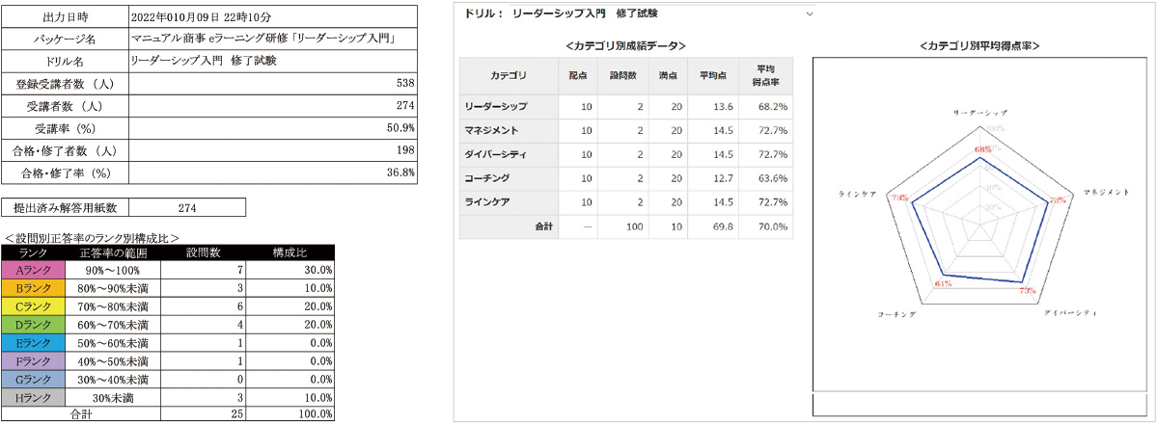
Task: Click the pink Aランク color cell
Action: click(x=35, y=271)
